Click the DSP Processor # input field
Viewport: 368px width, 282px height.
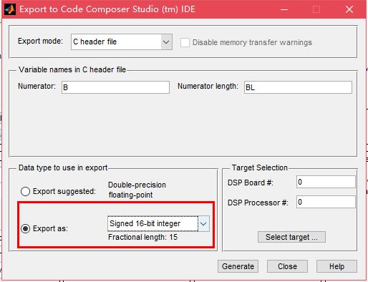[326, 202]
